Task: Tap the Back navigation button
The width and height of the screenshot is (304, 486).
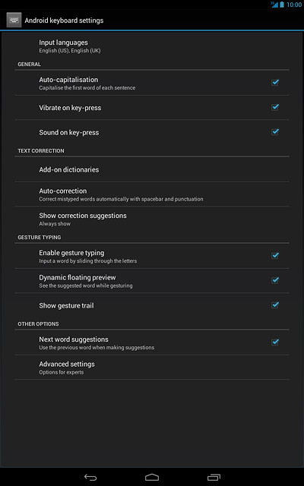Action: (90, 477)
